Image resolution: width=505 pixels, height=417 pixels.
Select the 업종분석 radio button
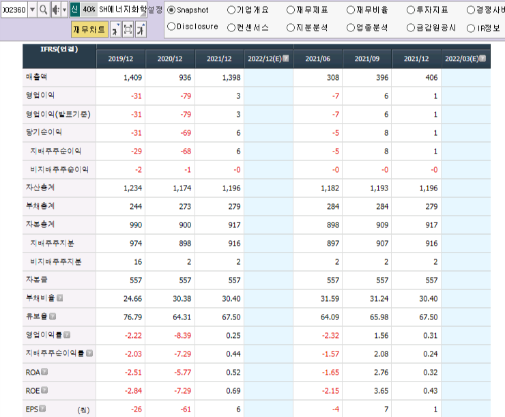pos(350,28)
